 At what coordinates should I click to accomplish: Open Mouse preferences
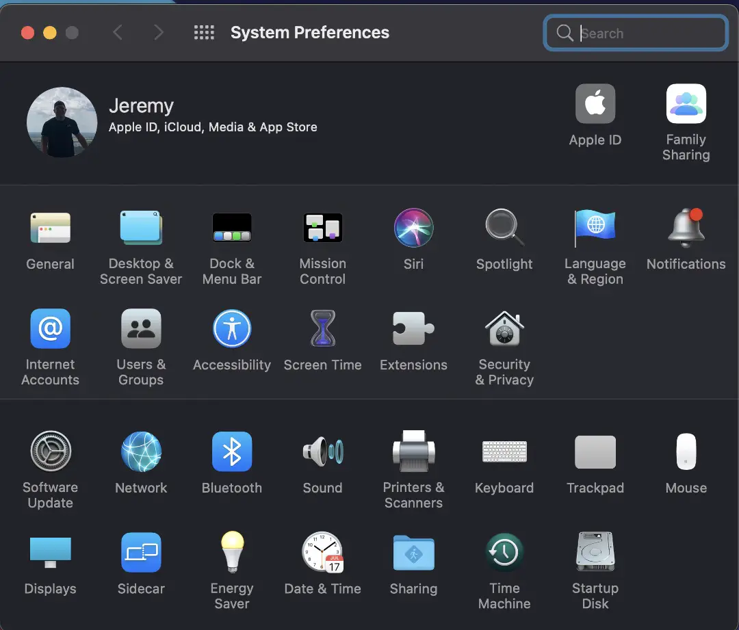pos(686,451)
